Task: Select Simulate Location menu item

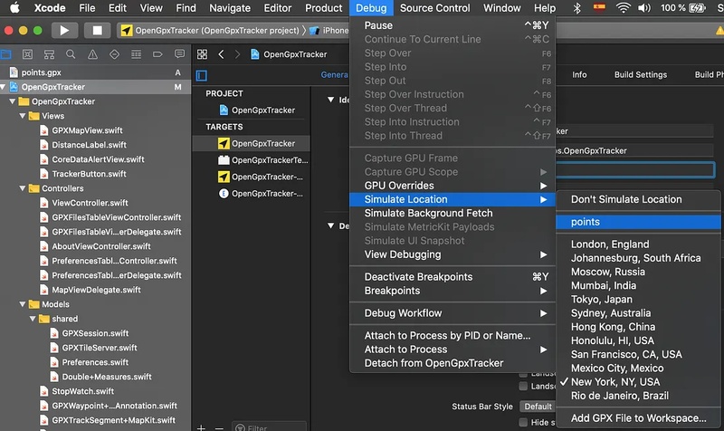Action: tap(452, 199)
